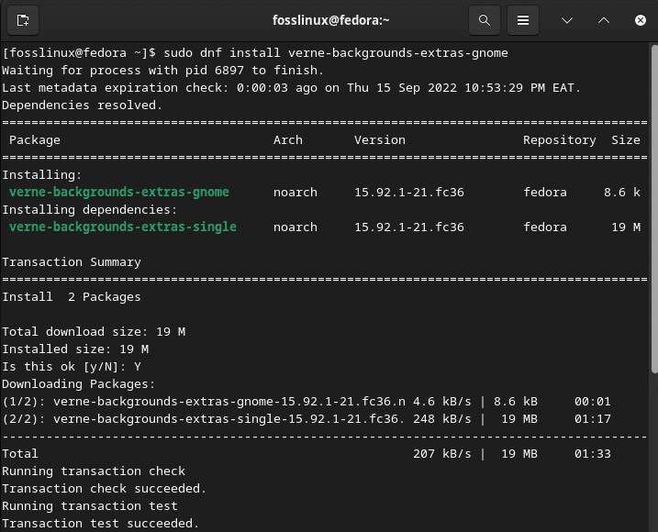This screenshot has width=658, height=532.
Task: Click the 'Dependencies resolved.' line
Action: [x=82, y=105]
